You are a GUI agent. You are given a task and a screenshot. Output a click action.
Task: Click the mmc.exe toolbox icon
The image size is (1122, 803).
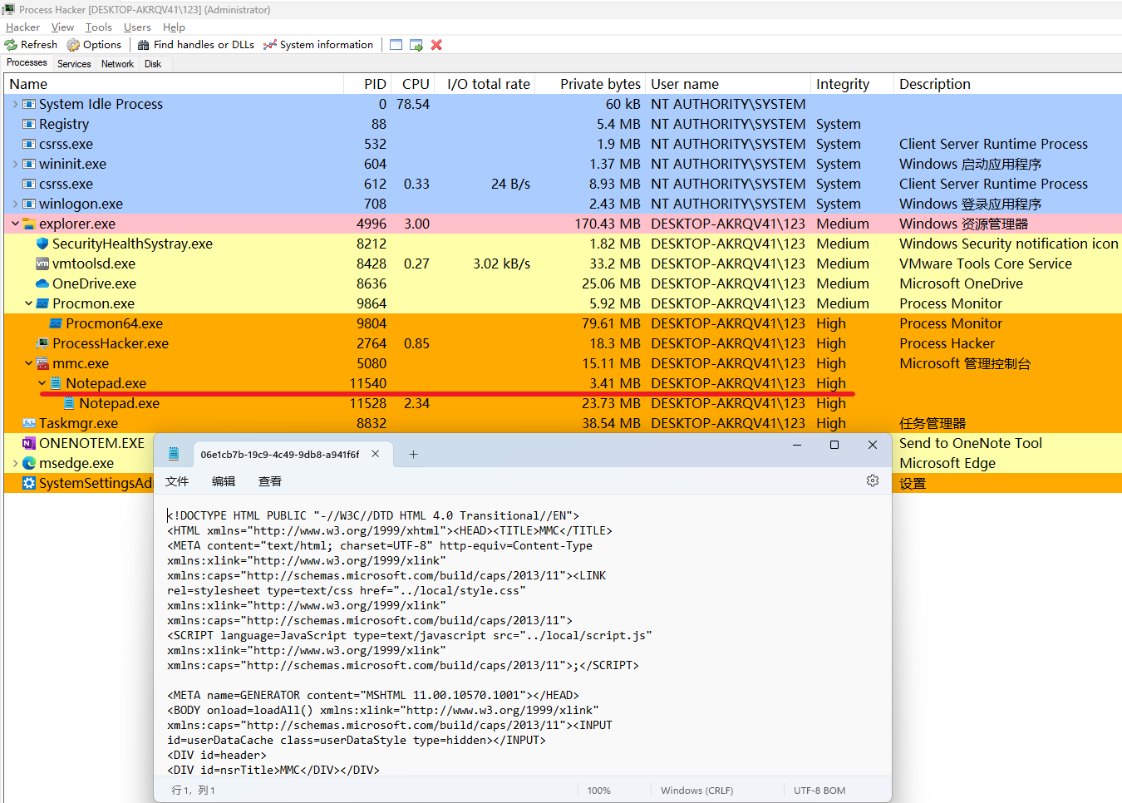(42, 363)
